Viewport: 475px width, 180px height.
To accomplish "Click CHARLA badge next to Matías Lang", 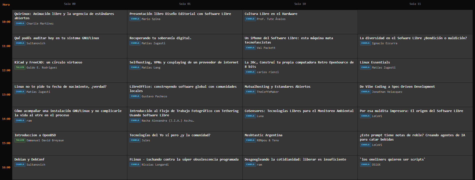I will click(x=135, y=67).
